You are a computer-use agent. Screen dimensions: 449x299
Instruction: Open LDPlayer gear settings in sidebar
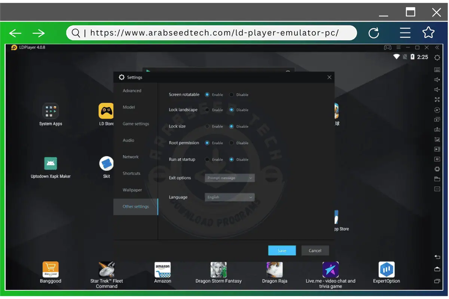(x=437, y=58)
